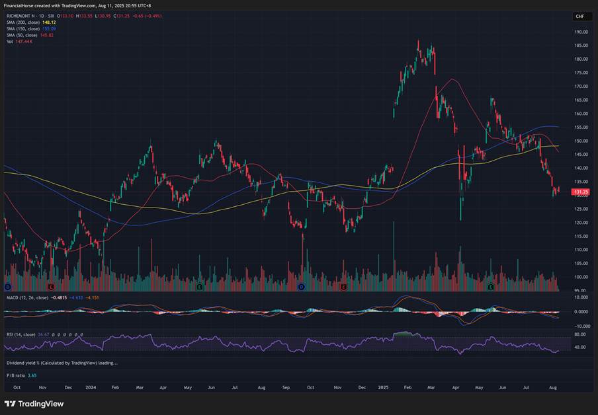Click the 2024 label on time axis
The width and height of the screenshot is (598, 415).
[x=91, y=387]
